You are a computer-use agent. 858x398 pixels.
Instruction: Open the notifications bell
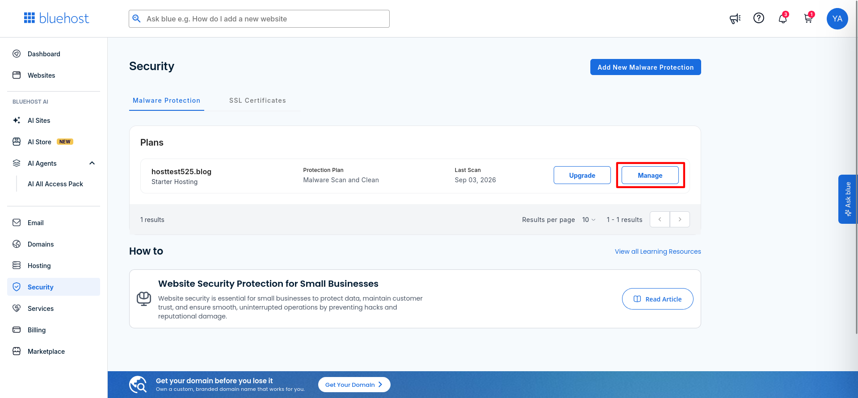tap(783, 18)
